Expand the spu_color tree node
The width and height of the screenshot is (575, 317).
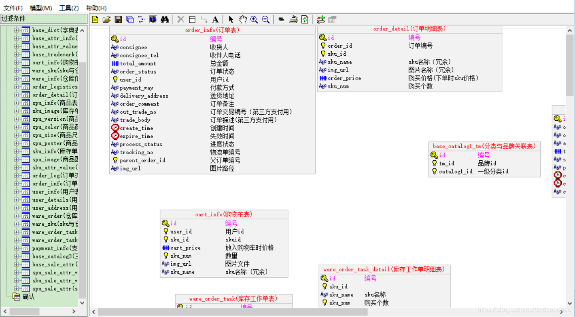16,127
